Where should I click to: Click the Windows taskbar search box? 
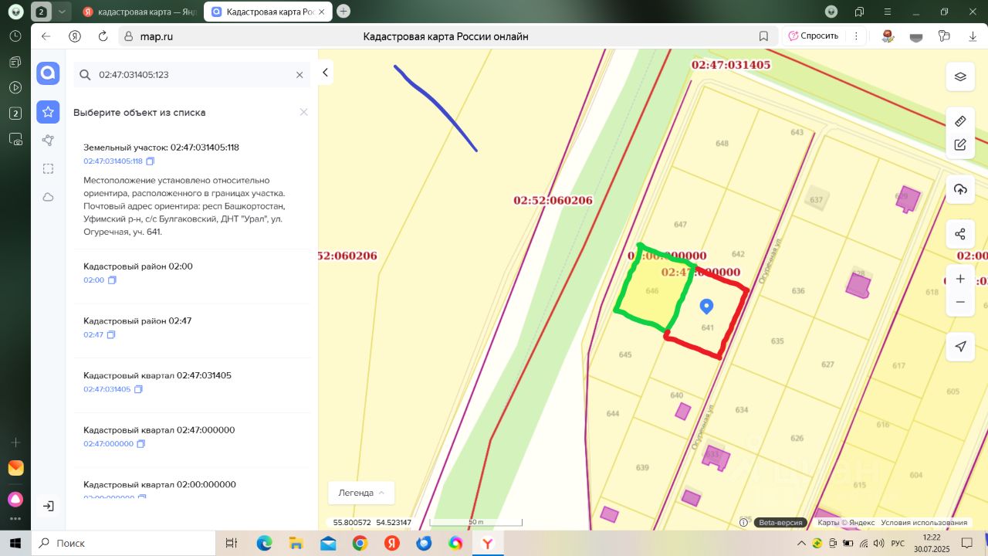tap(123, 543)
